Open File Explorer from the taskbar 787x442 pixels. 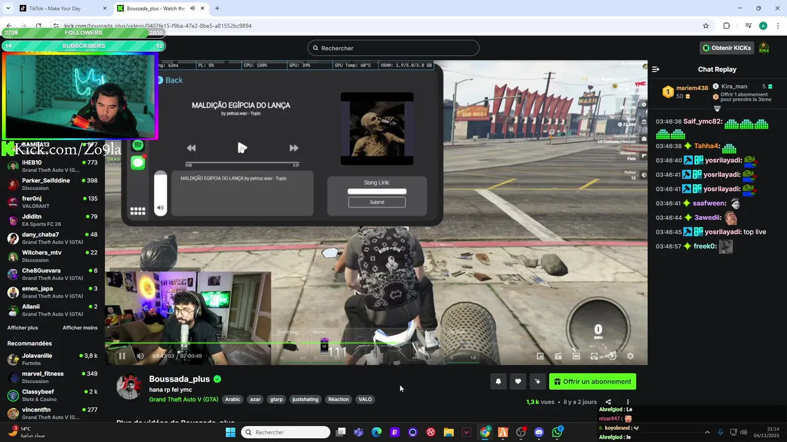[x=449, y=432]
